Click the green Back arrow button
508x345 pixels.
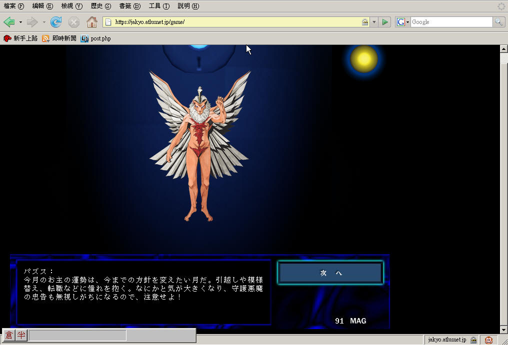coord(9,22)
